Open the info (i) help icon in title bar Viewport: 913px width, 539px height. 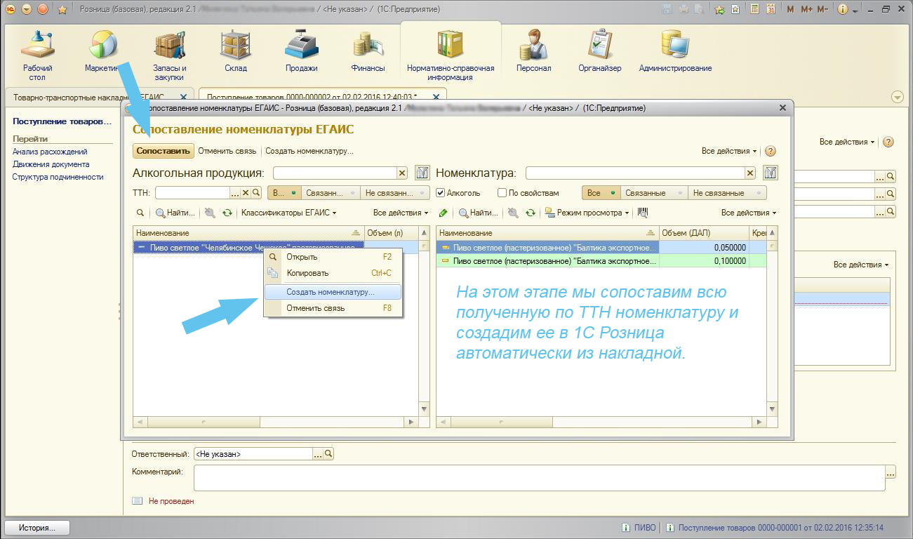[842, 9]
